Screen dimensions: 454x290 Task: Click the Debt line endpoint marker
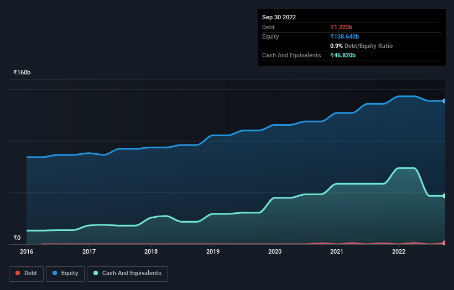445,243
